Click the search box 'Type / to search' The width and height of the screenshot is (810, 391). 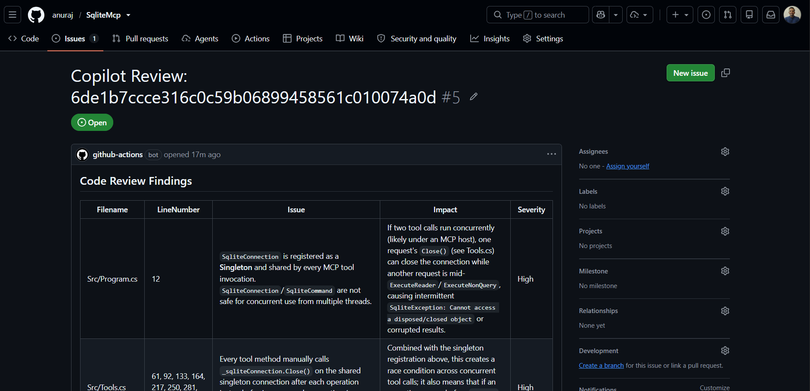pyautogui.click(x=537, y=15)
